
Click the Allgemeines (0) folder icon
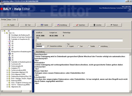(x=10, y=87)
